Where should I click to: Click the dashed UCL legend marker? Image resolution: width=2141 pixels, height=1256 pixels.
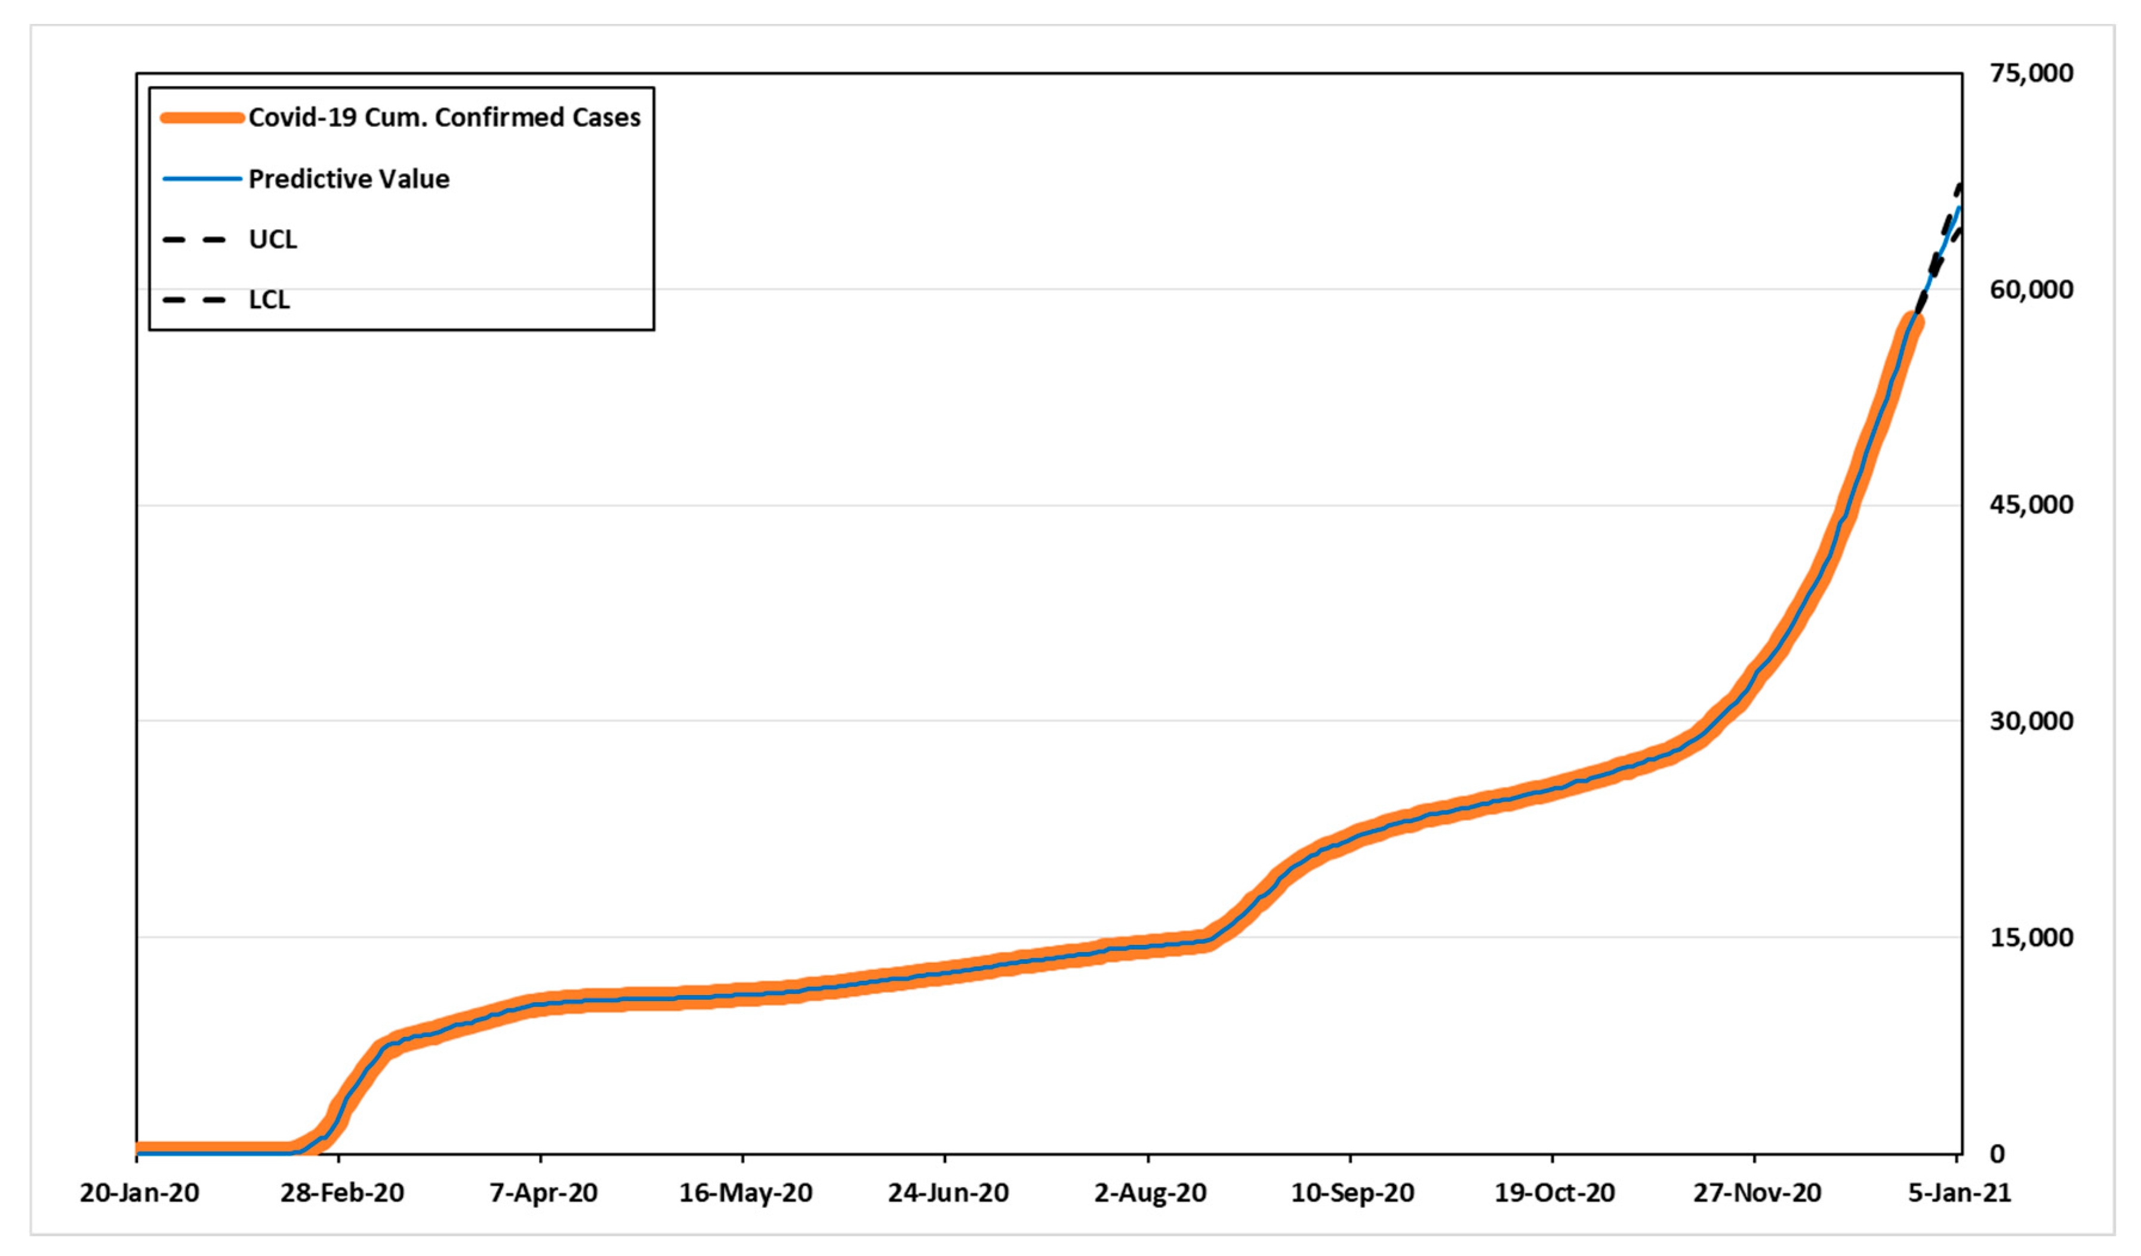click(x=195, y=241)
